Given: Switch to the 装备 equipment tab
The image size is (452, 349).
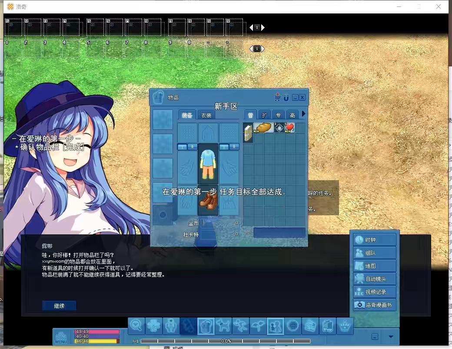Looking at the screenshot, I should [187, 115].
